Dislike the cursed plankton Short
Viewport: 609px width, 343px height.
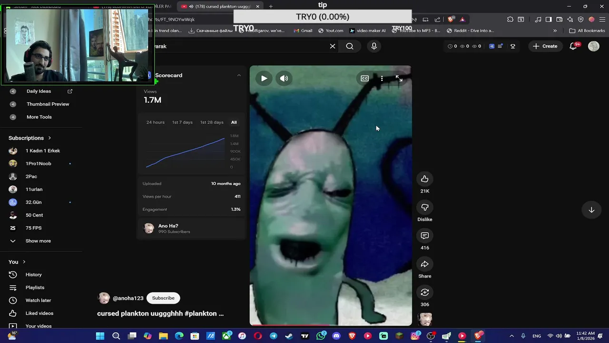(x=425, y=207)
